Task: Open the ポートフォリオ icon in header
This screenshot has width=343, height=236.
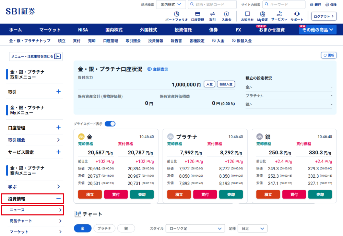Action: point(177,14)
